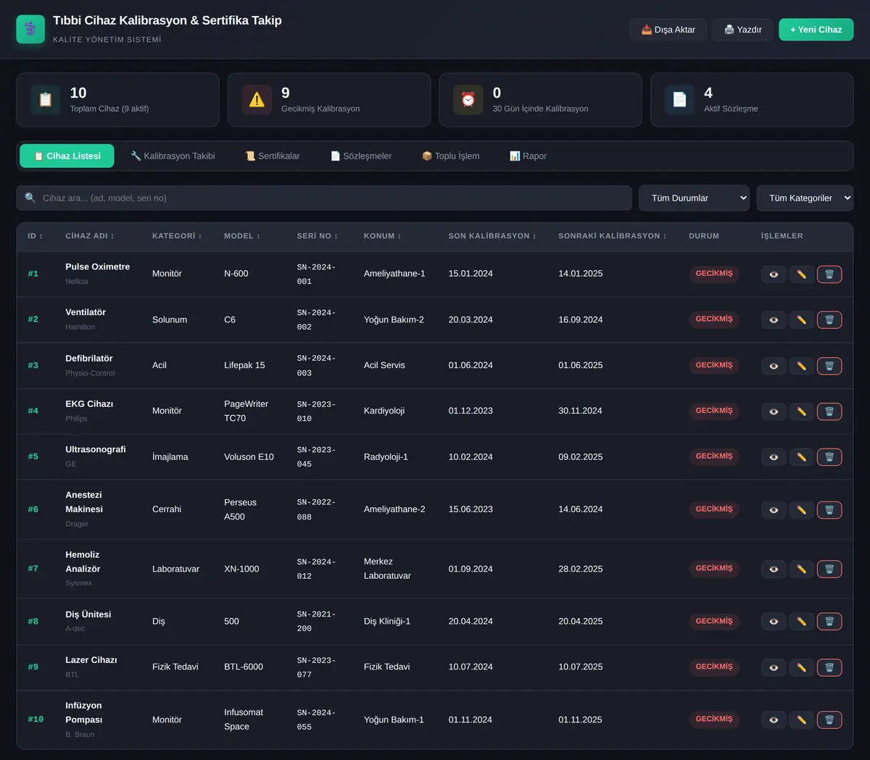The image size is (870, 760).
Task: Switch to Kalibrasyon Takibi tab
Action: coord(173,156)
